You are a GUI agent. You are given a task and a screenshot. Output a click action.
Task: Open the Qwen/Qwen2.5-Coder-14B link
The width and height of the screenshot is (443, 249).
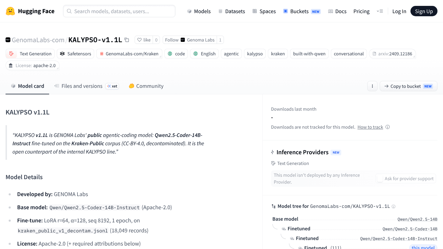coord(410,229)
